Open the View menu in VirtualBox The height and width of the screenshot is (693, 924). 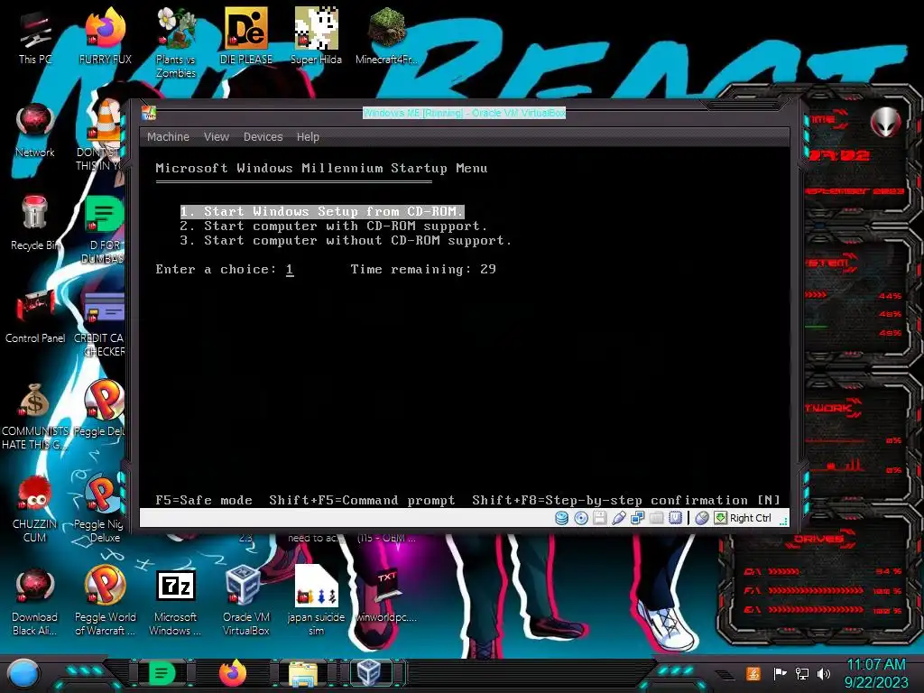pos(217,137)
